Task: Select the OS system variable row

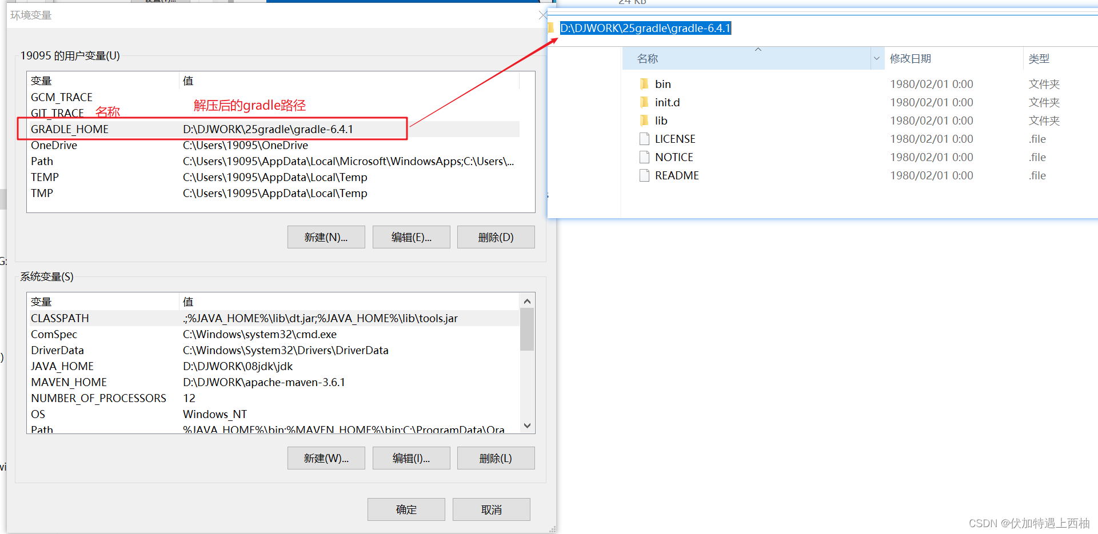Action: point(274,414)
